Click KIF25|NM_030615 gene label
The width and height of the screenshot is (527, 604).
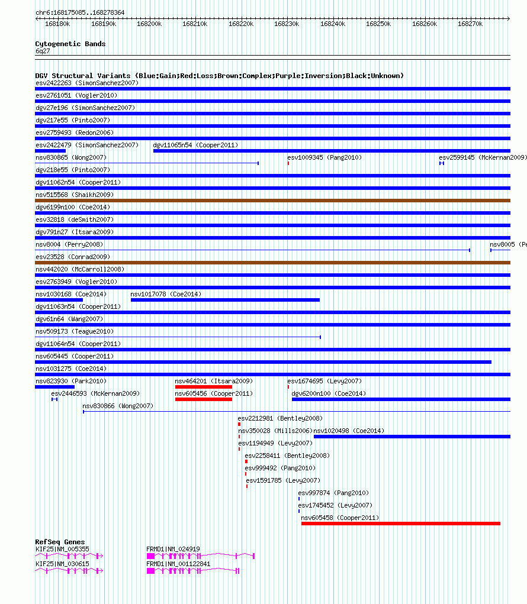click(x=62, y=564)
